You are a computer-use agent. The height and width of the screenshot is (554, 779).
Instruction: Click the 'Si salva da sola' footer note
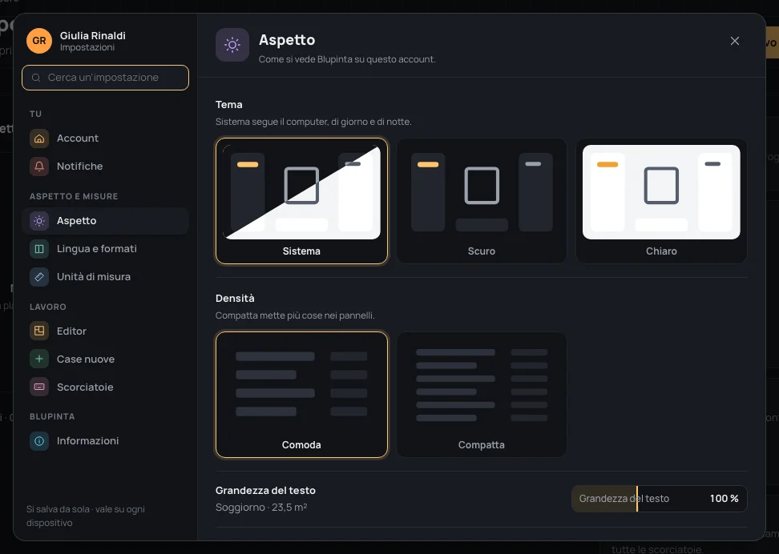[x=86, y=516]
